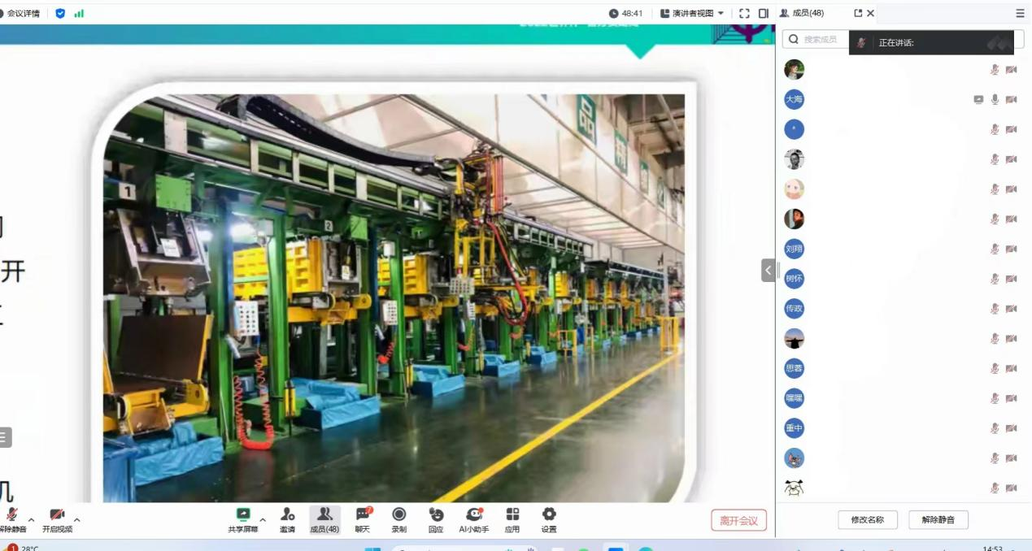The height and width of the screenshot is (551, 1032).
Task: Click 曜曜's muted microphone icon
Action: [x=995, y=398]
